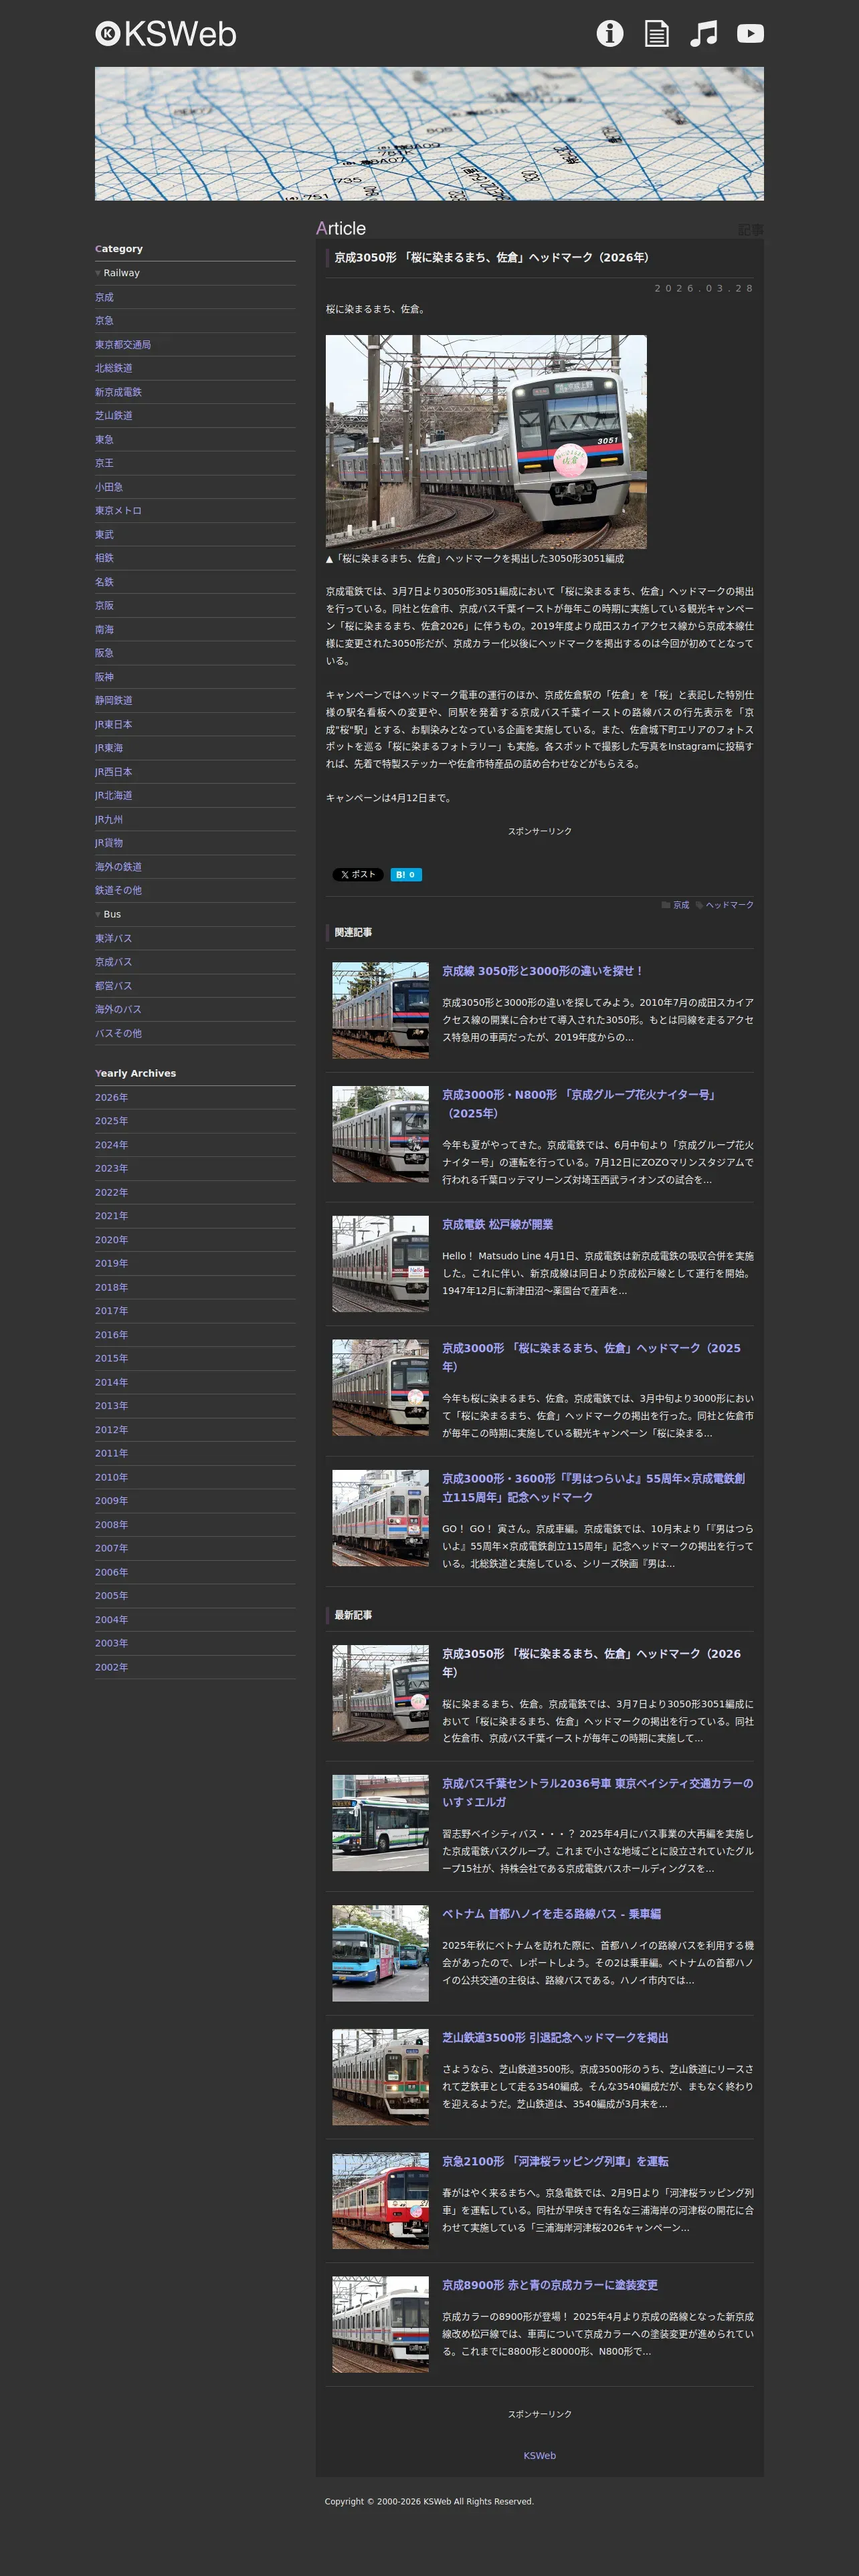Open the 海外の鉄道 category
The height and width of the screenshot is (2576, 859).
(x=118, y=867)
